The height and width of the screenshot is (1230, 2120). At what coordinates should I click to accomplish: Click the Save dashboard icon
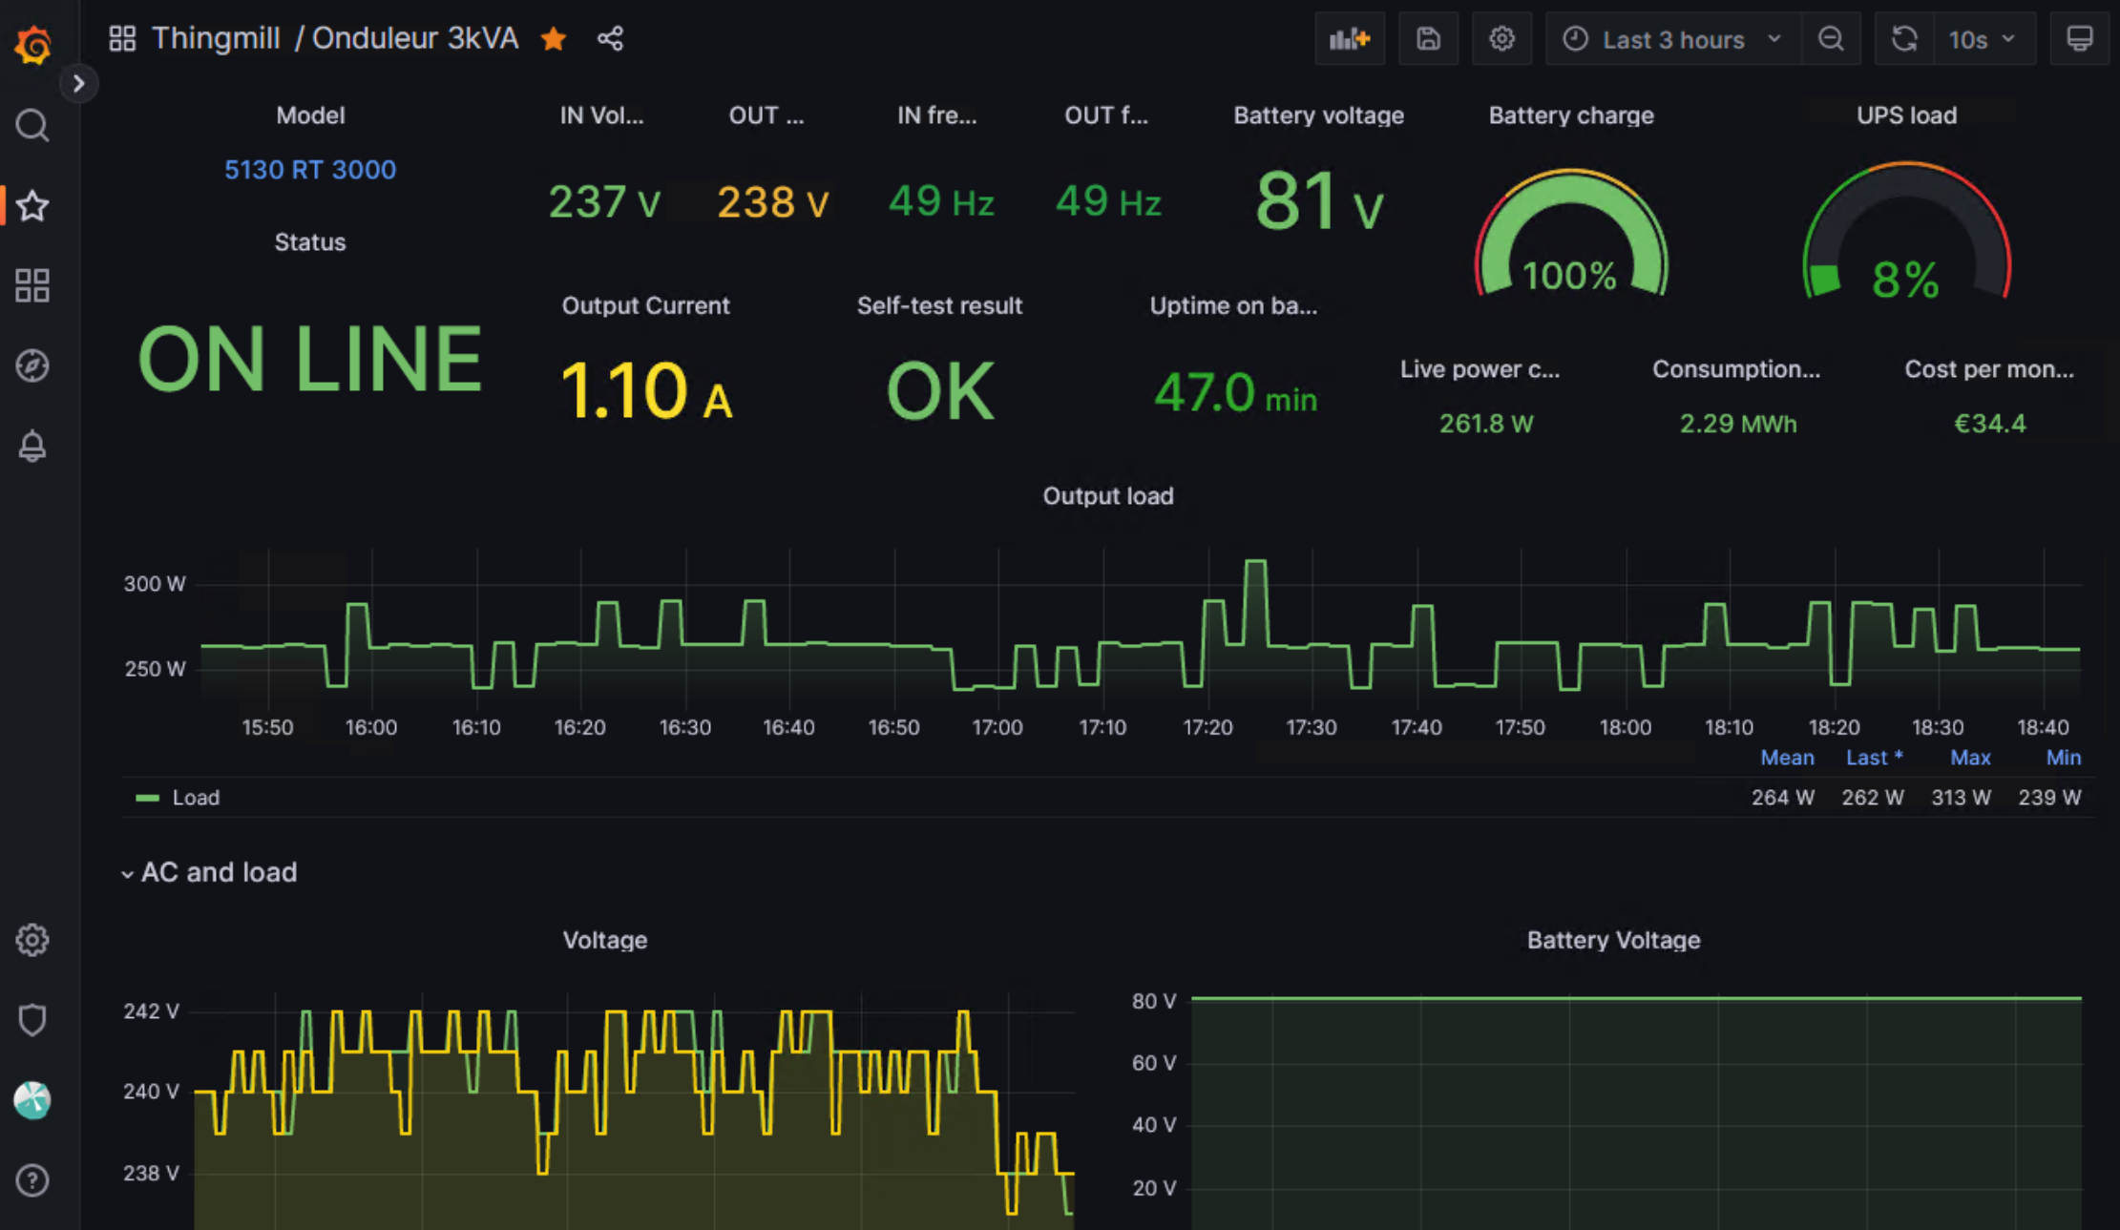pos(1428,39)
